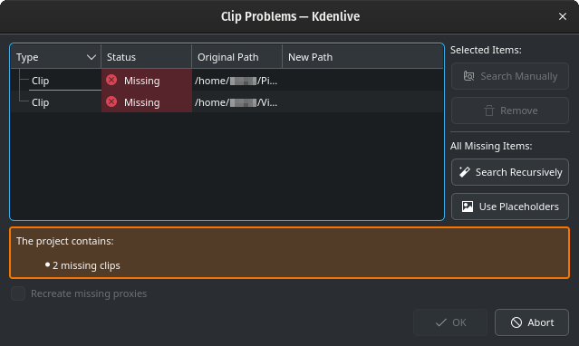Click the red error icon in second Missing row
This screenshot has height=346, width=579.
(111, 102)
